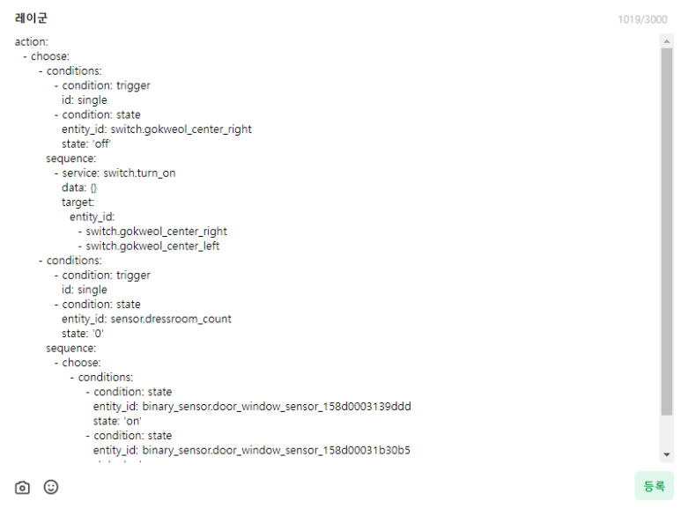
Task: Place cursor at state: '0' line
Action: click(x=83, y=334)
